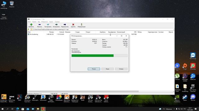Click the Copy arrow toolbar icon
This screenshot has height=111, width=199.
click(56, 25)
